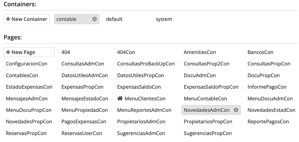Open the 404 page
This screenshot has height=142, width=299.
[x=66, y=52]
